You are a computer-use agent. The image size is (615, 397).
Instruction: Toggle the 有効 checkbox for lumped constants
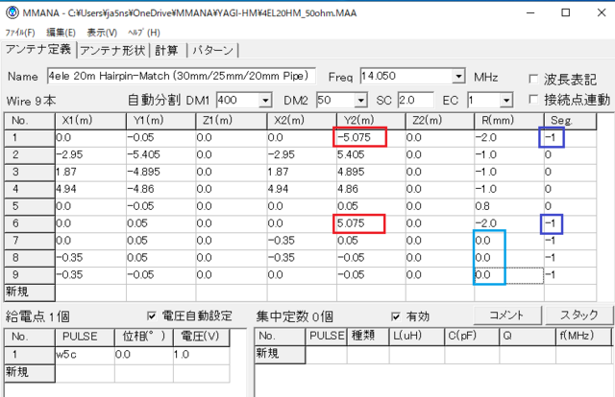396,315
